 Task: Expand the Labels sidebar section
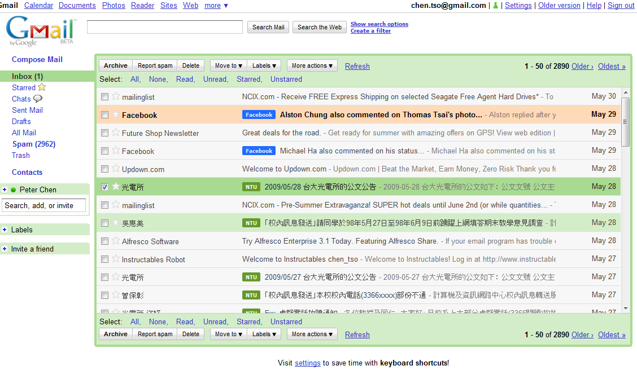click(x=5, y=230)
